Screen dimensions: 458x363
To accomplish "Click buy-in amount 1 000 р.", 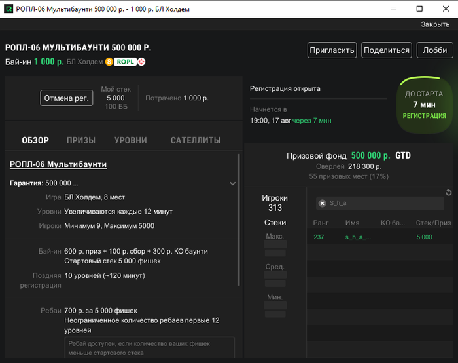I will coord(49,62).
